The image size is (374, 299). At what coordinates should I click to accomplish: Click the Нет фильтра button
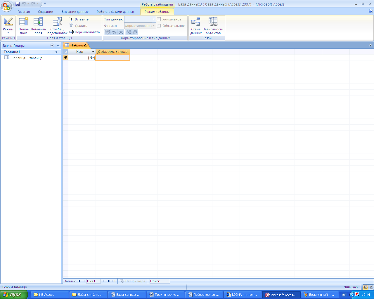tap(133, 281)
